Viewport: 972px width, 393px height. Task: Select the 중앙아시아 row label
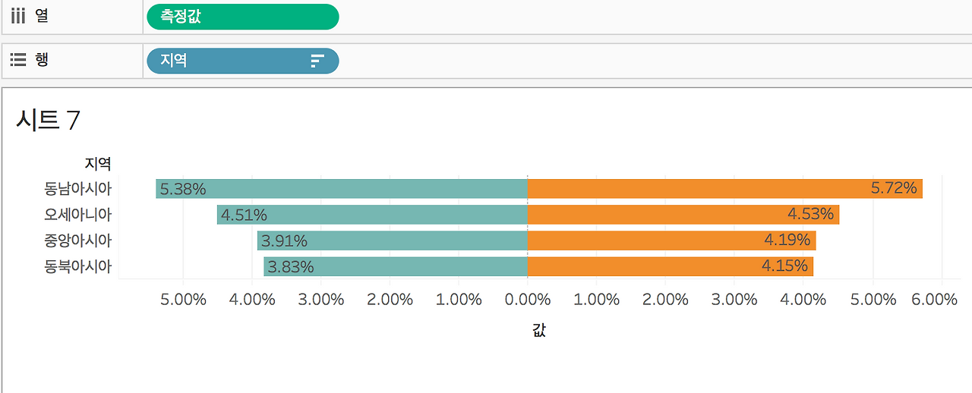(x=78, y=241)
